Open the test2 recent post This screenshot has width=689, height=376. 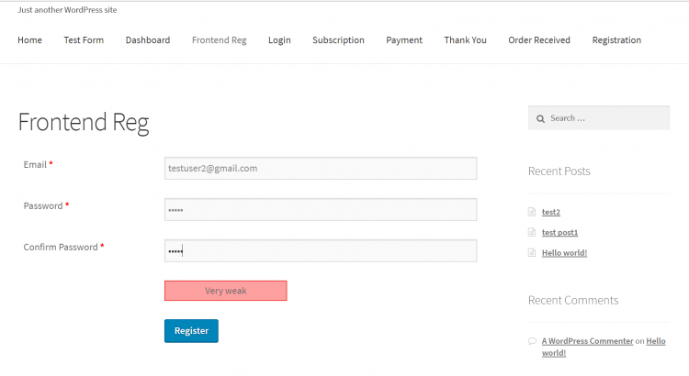pyautogui.click(x=550, y=212)
